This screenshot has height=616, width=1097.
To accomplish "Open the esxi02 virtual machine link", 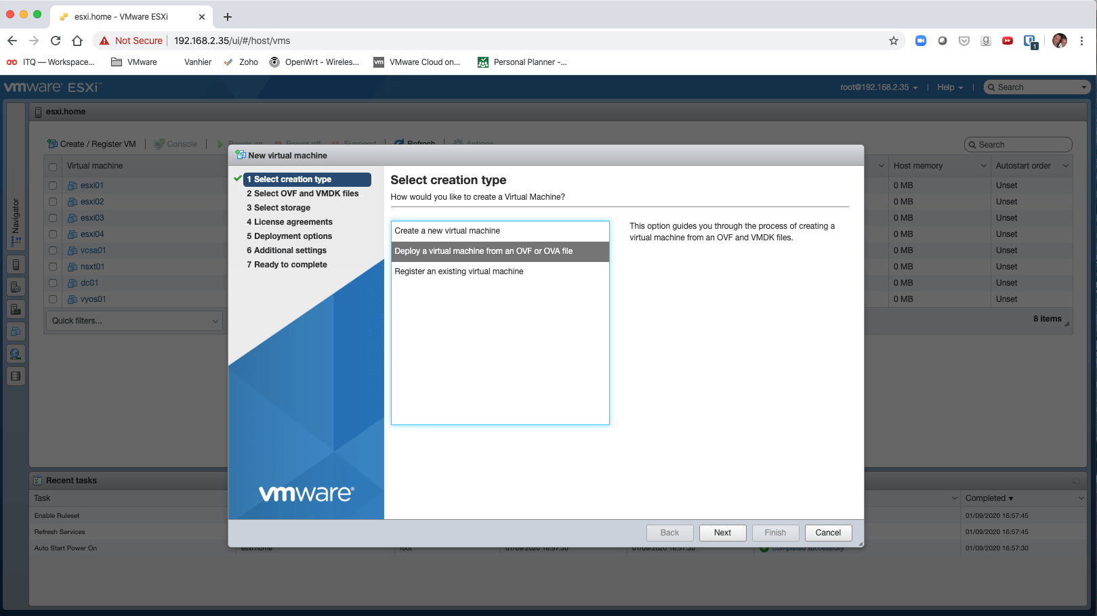I will point(92,202).
